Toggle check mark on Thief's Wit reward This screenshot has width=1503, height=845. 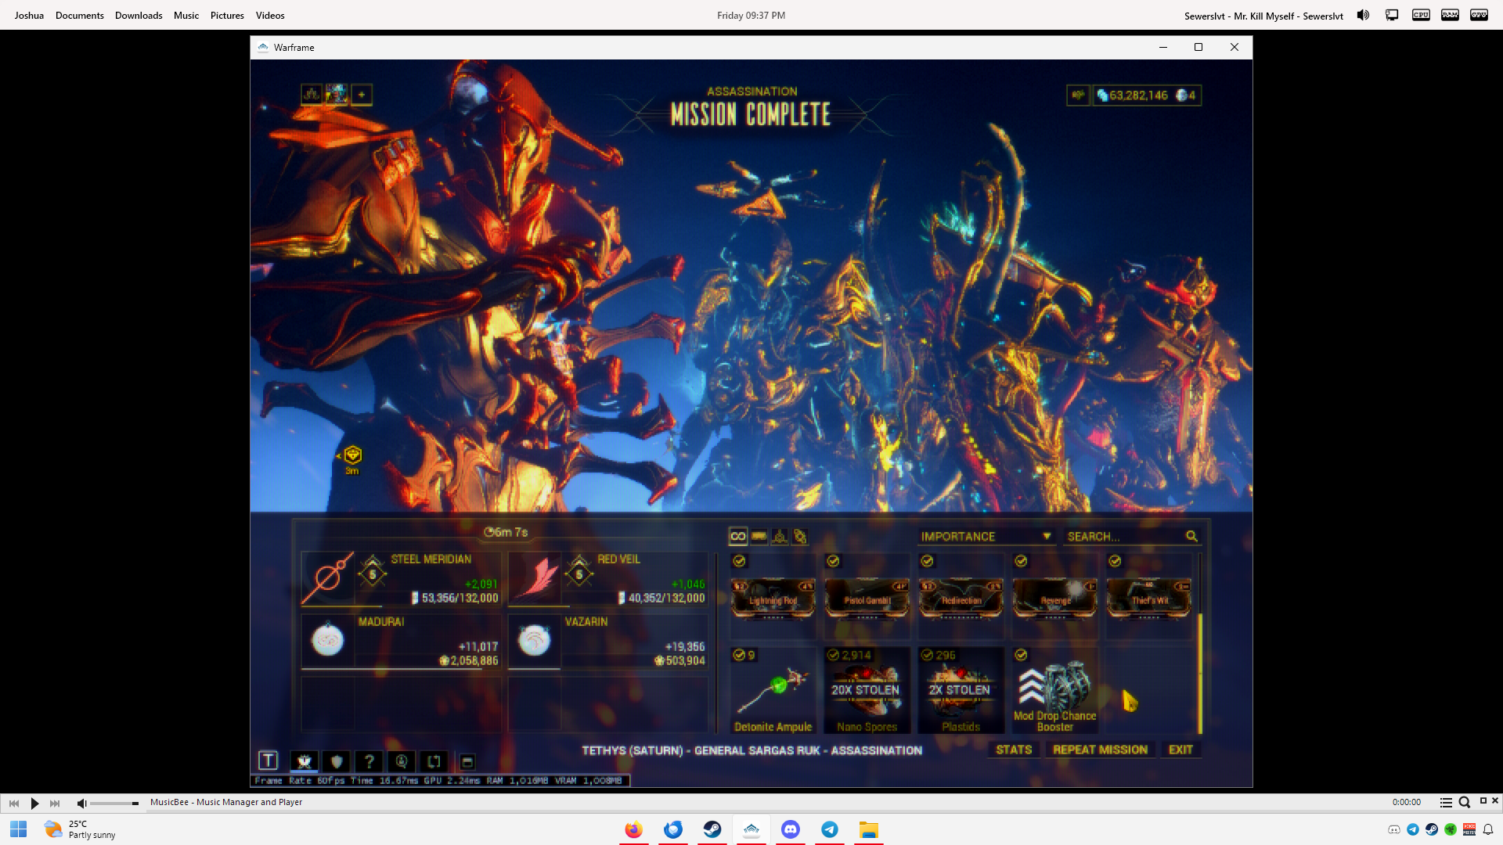pos(1115,561)
